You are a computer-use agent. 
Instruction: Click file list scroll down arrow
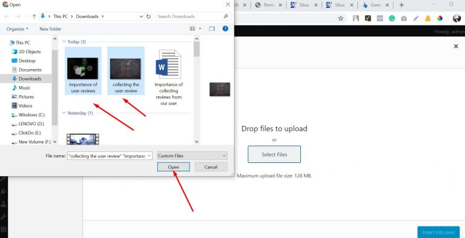coord(197,142)
